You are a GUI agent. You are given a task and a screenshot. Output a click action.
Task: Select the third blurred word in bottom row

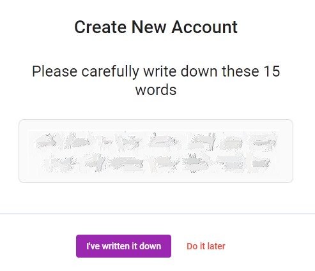(x=126, y=163)
